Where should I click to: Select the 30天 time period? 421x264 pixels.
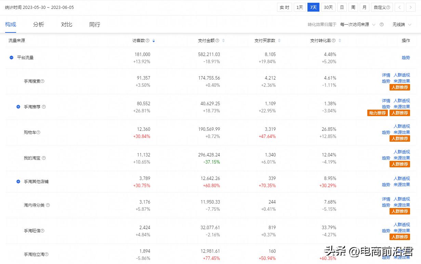(328, 7)
